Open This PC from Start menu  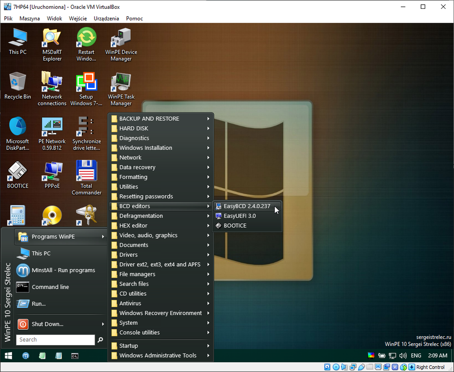pyautogui.click(x=61, y=253)
